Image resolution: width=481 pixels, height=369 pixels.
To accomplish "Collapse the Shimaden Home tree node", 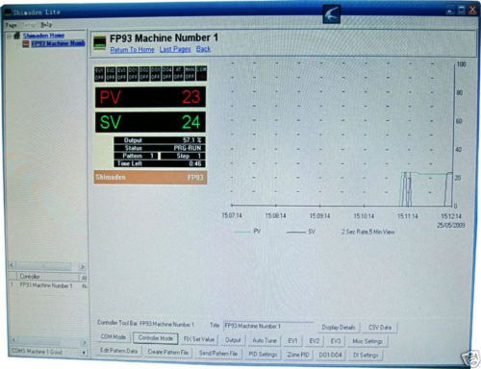I will point(9,36).
